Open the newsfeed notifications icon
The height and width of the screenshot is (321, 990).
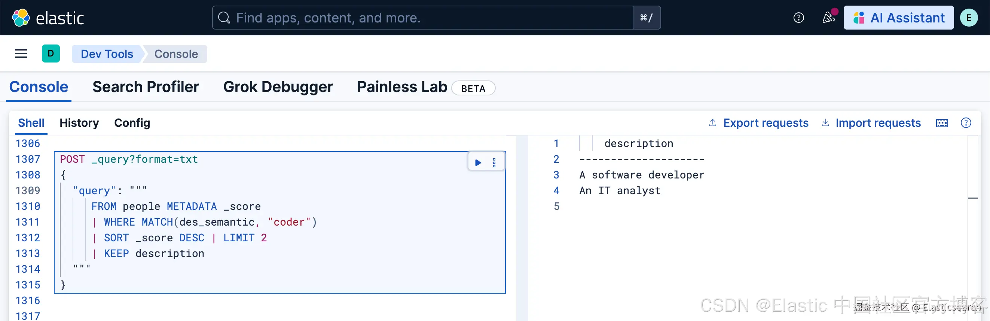tap(828, 18)
